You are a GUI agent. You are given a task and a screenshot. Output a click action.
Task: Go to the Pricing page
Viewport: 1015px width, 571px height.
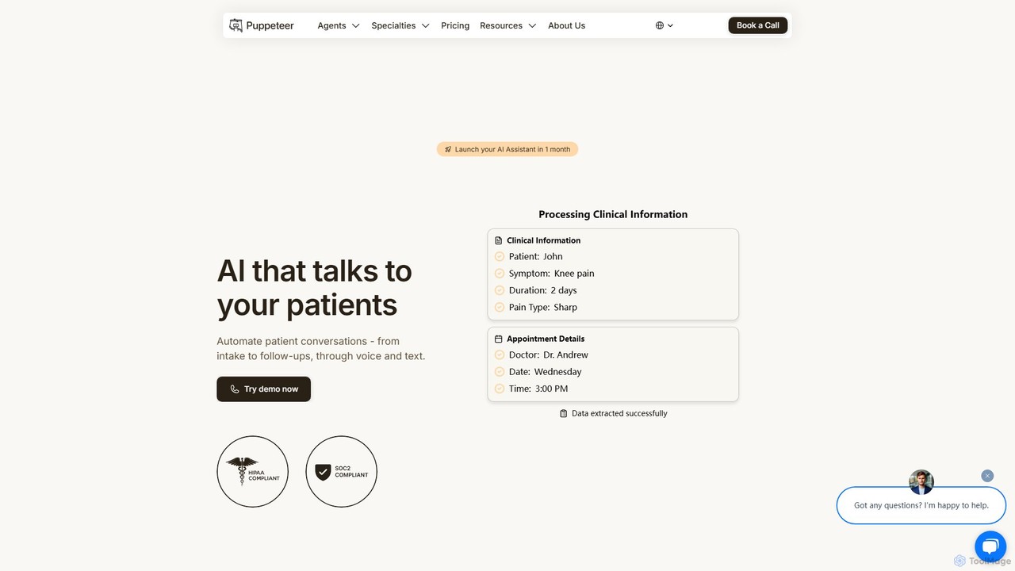pos(455,25)
